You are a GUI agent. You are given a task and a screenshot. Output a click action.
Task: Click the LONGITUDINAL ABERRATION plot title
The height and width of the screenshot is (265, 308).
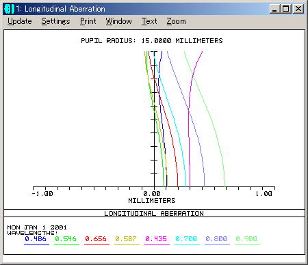[x=154, y=214]
